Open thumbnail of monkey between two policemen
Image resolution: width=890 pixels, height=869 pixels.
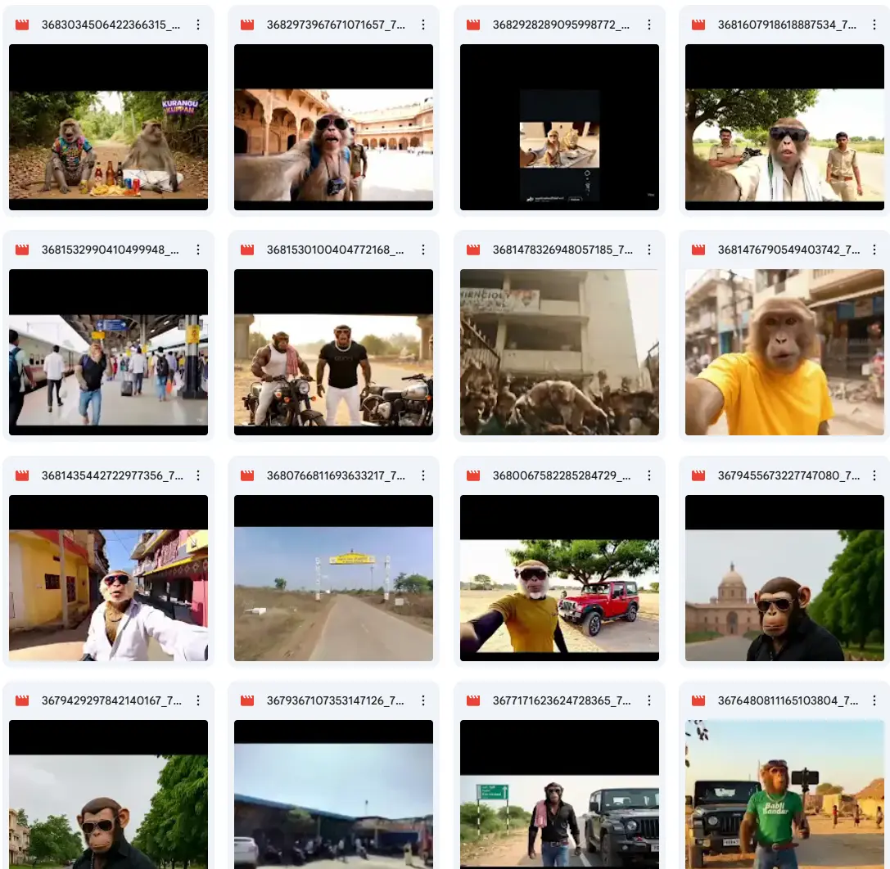coord(785,127)
